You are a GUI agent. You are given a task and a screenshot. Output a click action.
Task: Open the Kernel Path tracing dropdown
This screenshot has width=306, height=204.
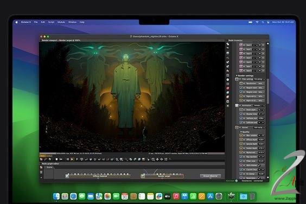(259, 127)
